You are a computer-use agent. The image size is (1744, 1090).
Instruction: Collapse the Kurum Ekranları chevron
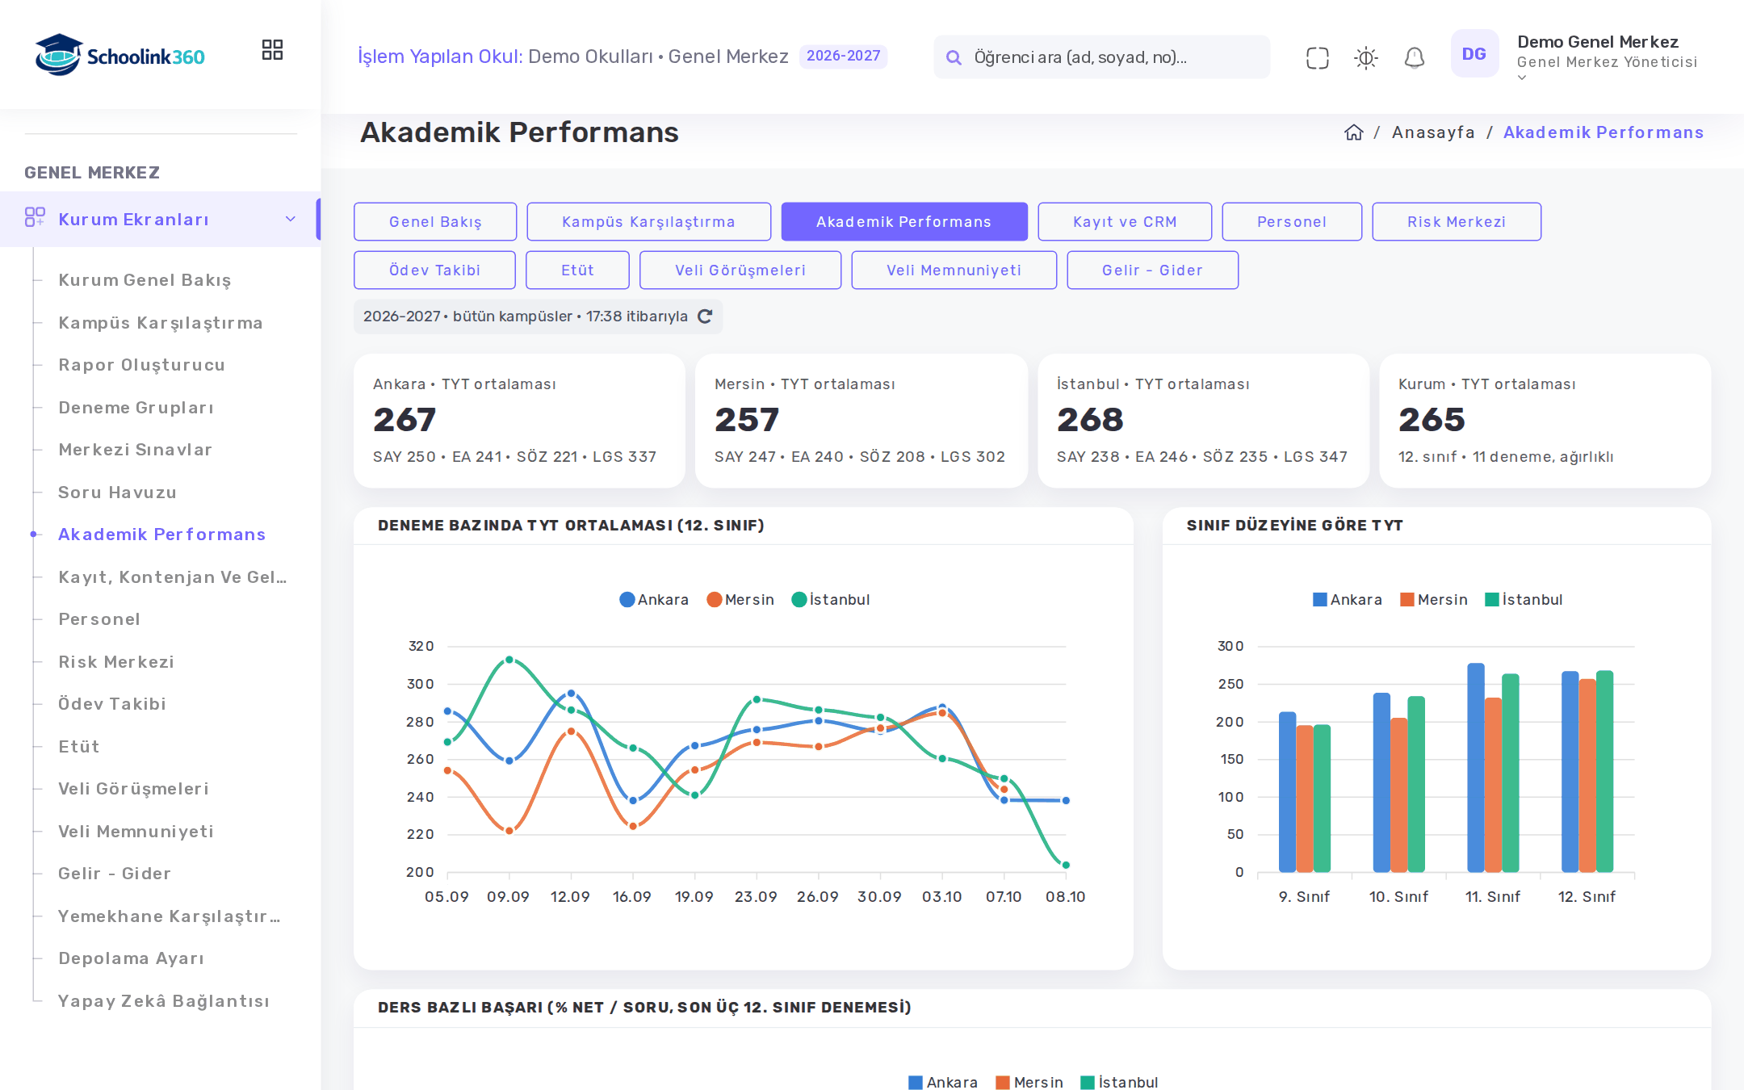pos(291,219)
